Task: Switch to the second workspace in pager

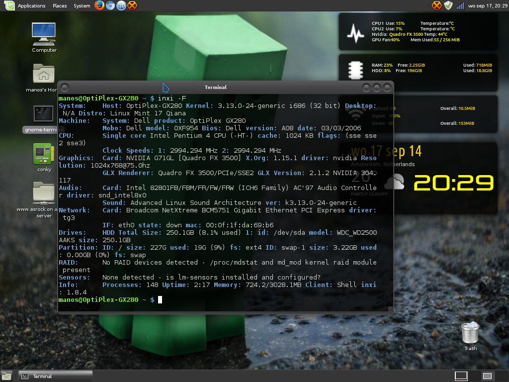Action: pyautogui.click(x=487, y=376)
